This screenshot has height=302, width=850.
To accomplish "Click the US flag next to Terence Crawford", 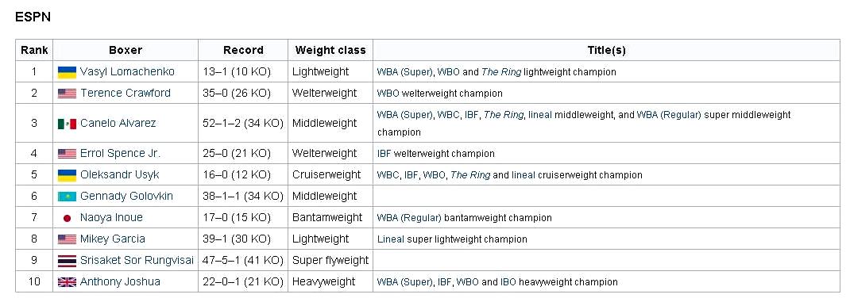I will point(68,94).
